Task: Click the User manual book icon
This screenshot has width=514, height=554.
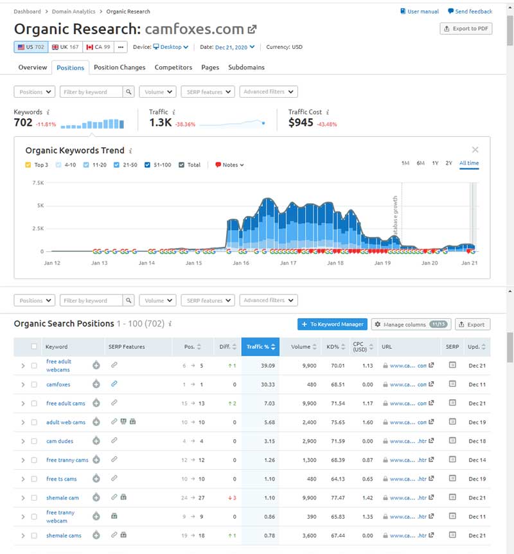Action: pyautogui.click(x=403, y=12)
